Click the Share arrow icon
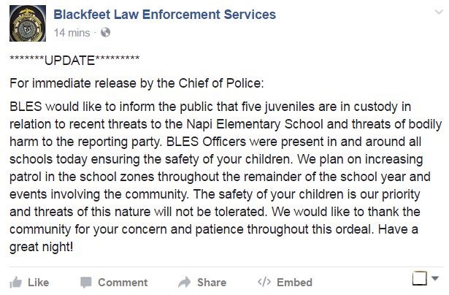 185,282
